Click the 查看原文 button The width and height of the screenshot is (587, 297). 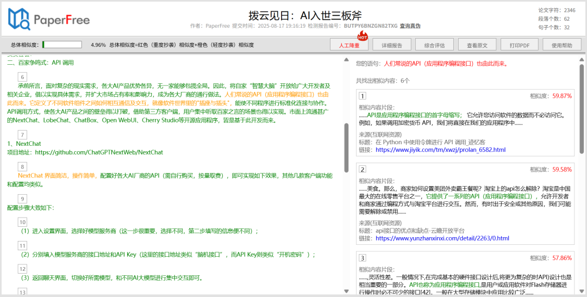477,45
